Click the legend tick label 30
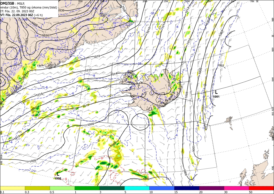This screenshot has width=274, height=194. (x=226, y=192)
